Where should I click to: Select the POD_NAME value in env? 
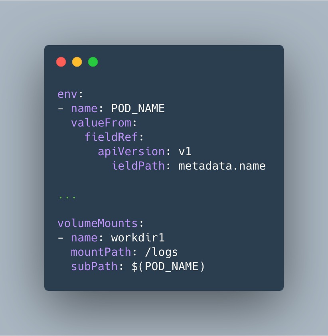[x=138, y=109]
